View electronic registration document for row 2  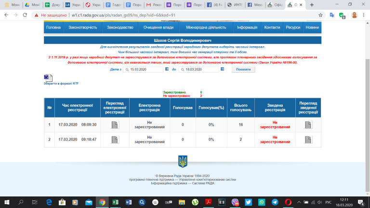[115, 139]
